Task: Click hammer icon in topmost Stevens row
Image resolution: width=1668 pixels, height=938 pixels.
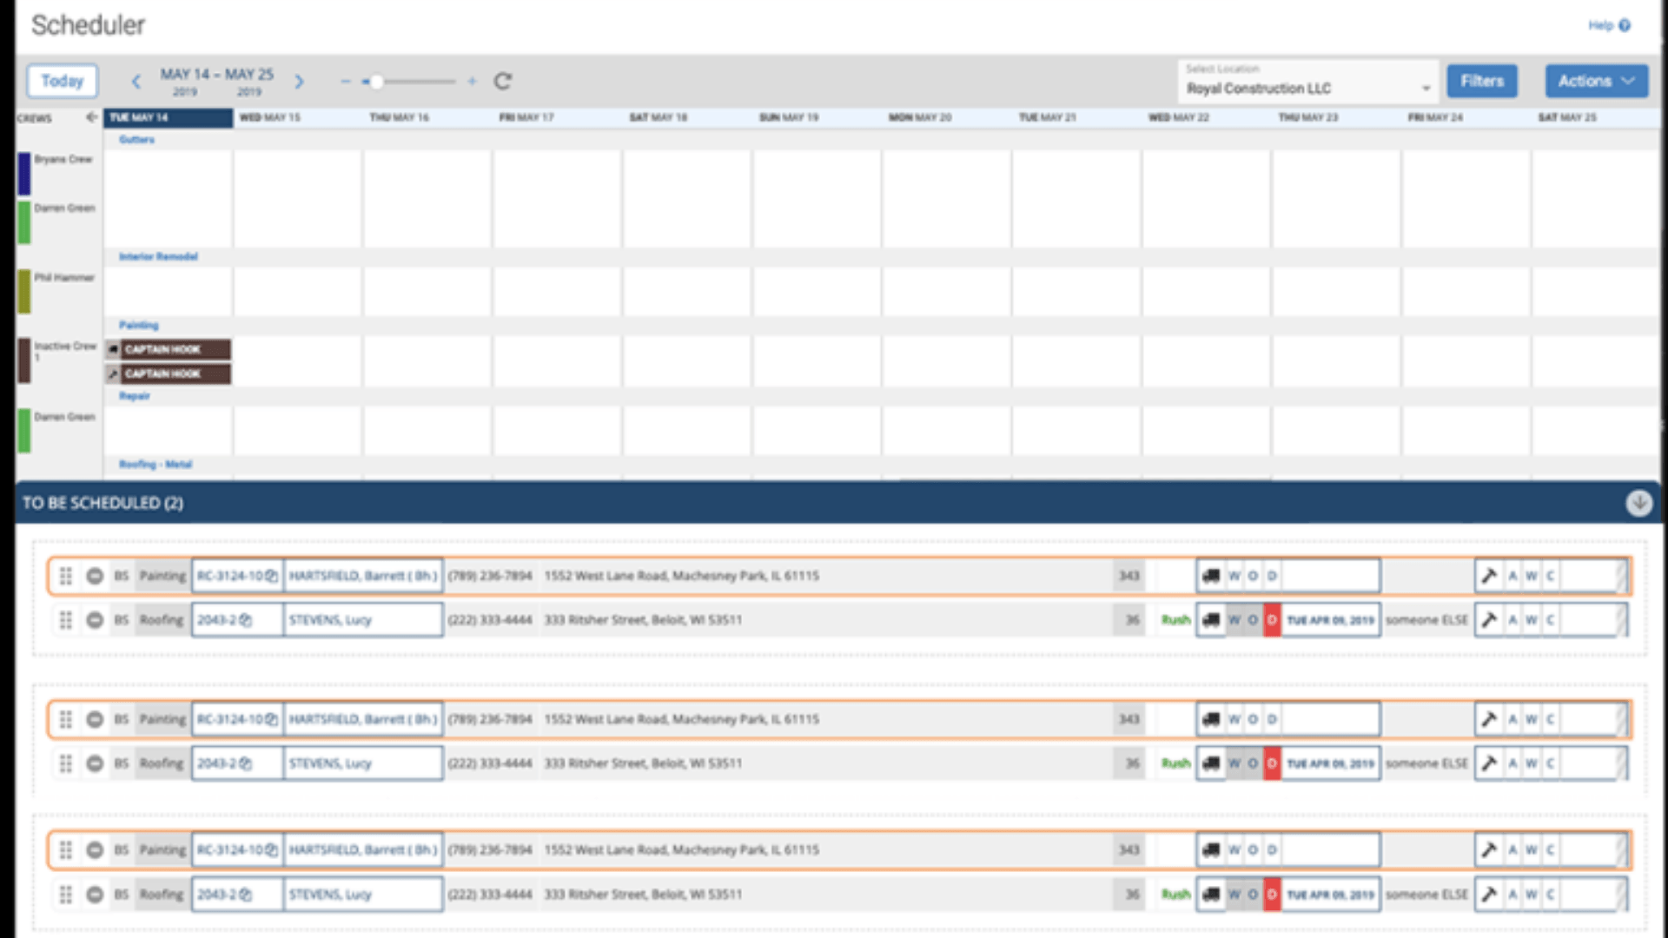Action: click(x=1489, y=620)
